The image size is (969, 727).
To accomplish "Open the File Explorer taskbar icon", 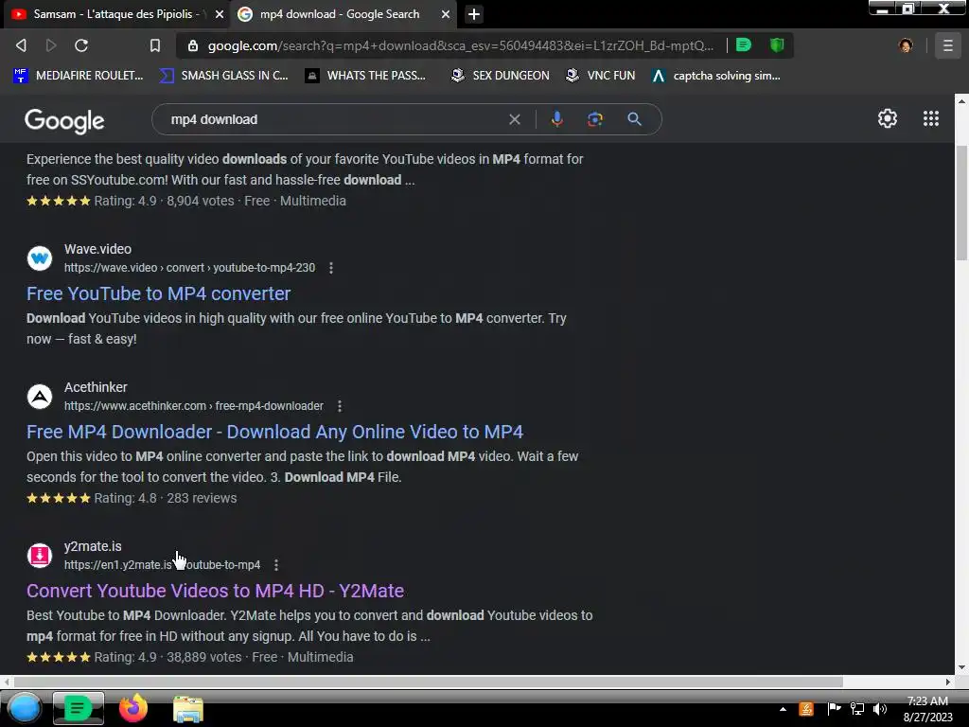I will (x=188, y=709).
